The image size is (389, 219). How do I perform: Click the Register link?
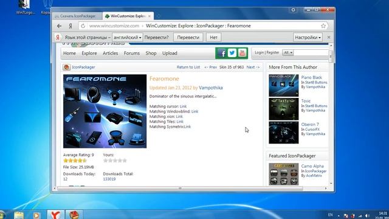(x=273, y=52)
